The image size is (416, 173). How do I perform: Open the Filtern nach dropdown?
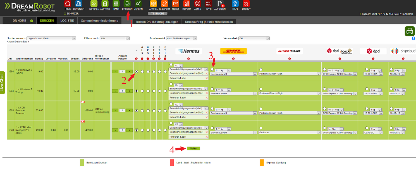tap(115, 38)
